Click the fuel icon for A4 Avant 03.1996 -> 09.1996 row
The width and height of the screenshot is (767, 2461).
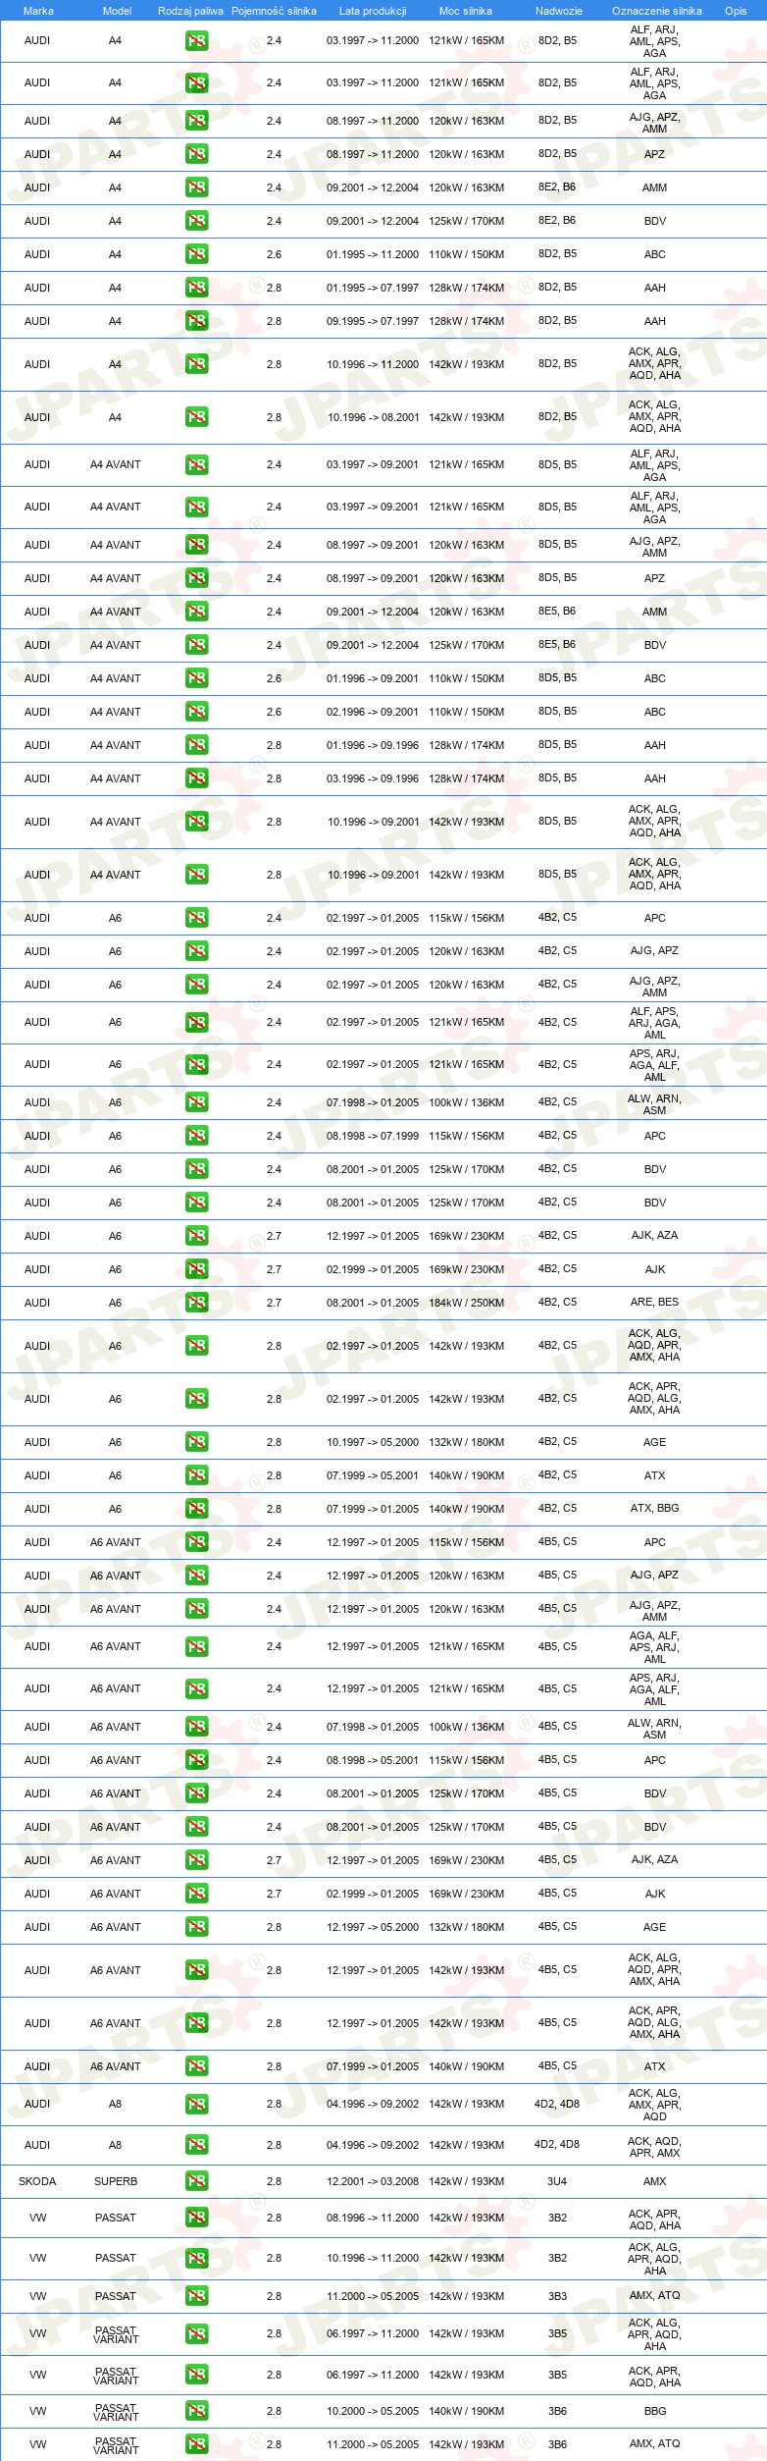[196, 778]
